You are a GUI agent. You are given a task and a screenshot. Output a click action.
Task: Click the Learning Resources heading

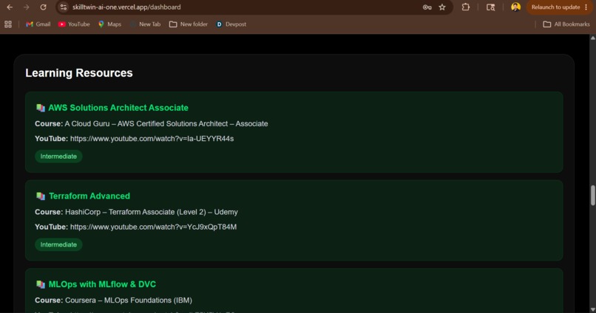[79, 73]
